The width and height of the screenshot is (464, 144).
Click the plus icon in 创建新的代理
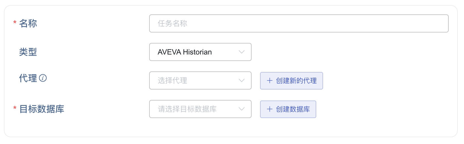pyautogui.click(x=269, y=81)
